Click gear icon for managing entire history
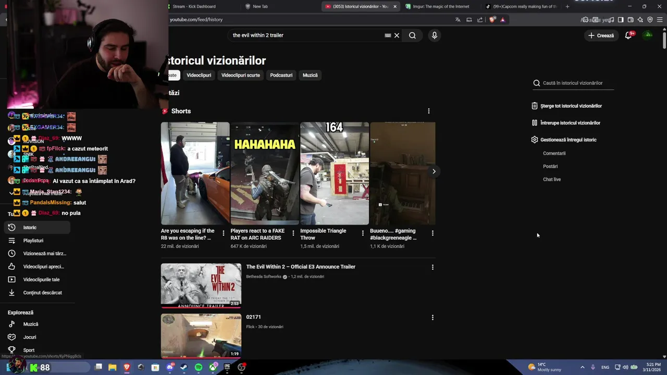This screenshot has width=667, height=375. point(534,140)
